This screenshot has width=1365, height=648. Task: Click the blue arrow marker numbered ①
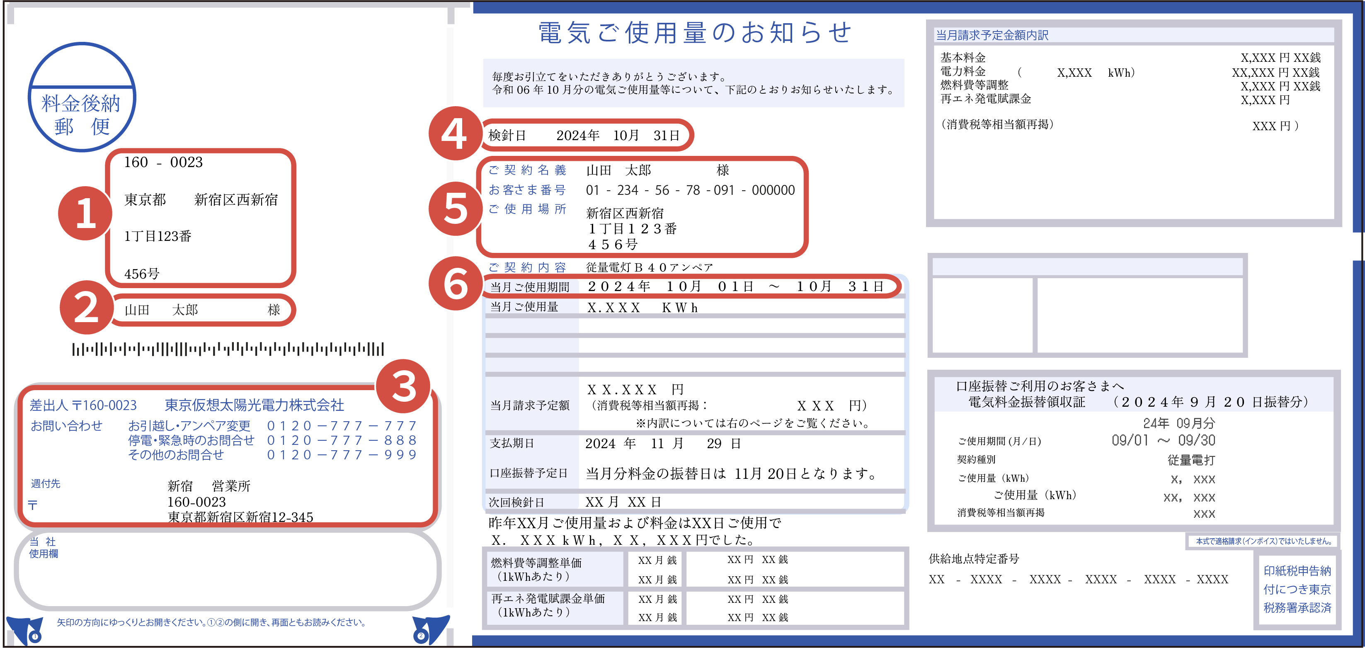25,630
